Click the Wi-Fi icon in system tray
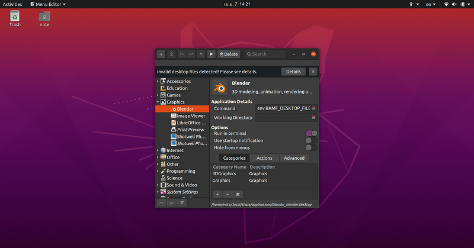 (446, 4)
